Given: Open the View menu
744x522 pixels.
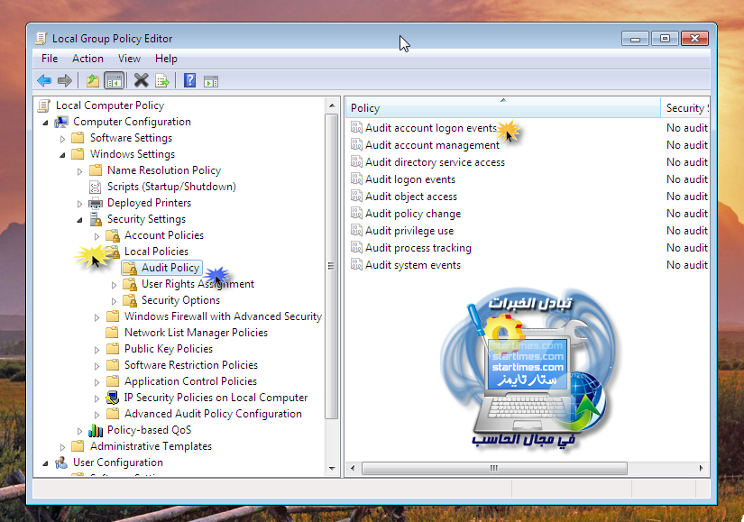Looking at the screenshot, I should pyautogui.click(x=129, y=59).
